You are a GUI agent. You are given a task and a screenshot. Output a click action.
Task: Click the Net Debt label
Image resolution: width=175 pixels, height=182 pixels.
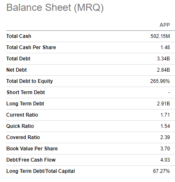17,70
